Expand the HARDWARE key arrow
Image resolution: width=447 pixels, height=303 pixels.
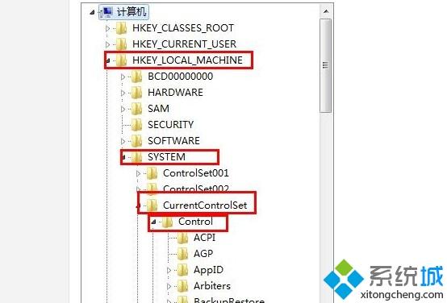pos(123,93)
